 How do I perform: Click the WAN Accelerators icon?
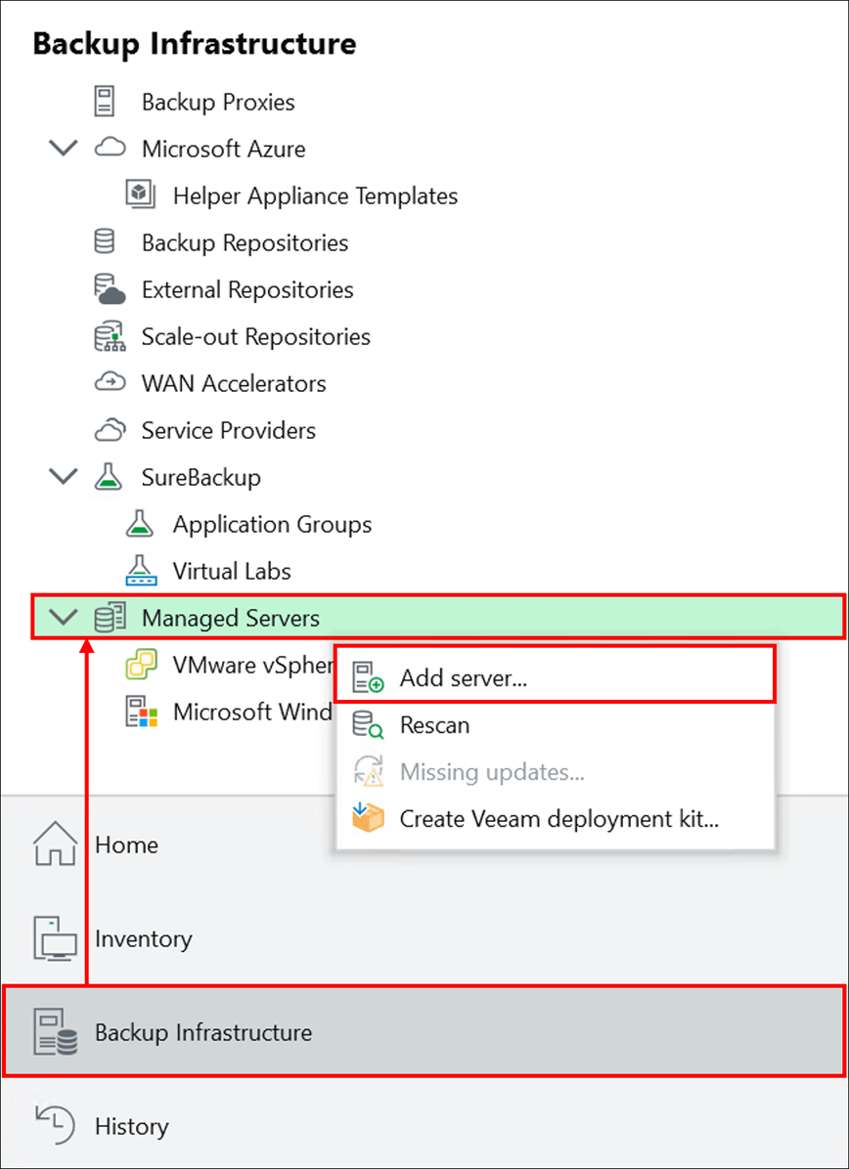[x=110, y=383]
